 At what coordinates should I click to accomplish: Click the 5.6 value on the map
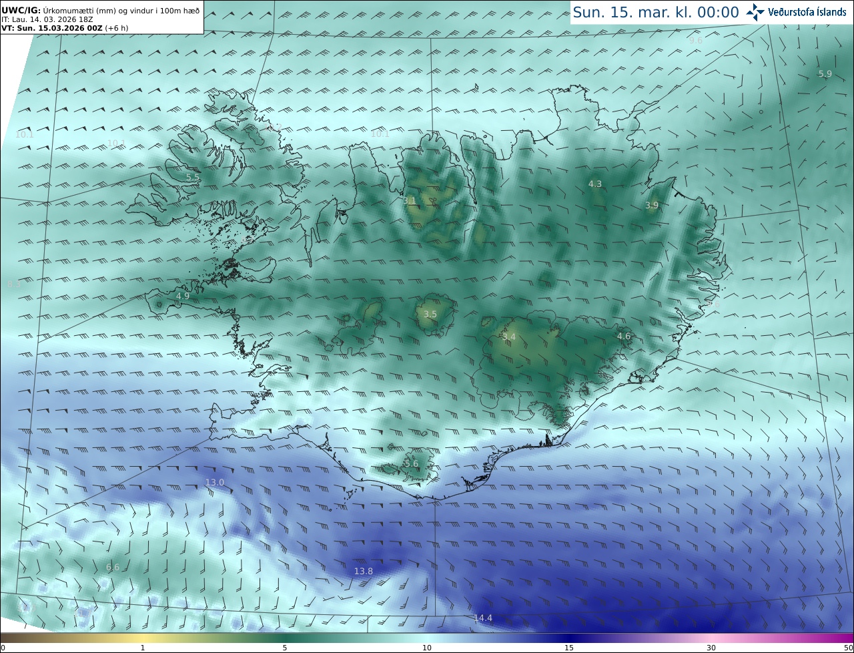click(412, 464)
